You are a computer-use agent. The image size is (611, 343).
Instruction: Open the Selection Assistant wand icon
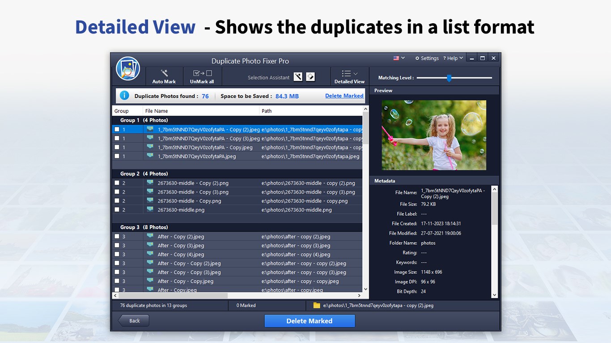(x=298, y=77)
